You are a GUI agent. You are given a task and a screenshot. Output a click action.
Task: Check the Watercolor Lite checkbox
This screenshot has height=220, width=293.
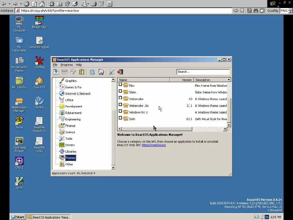tap(120, 105)
